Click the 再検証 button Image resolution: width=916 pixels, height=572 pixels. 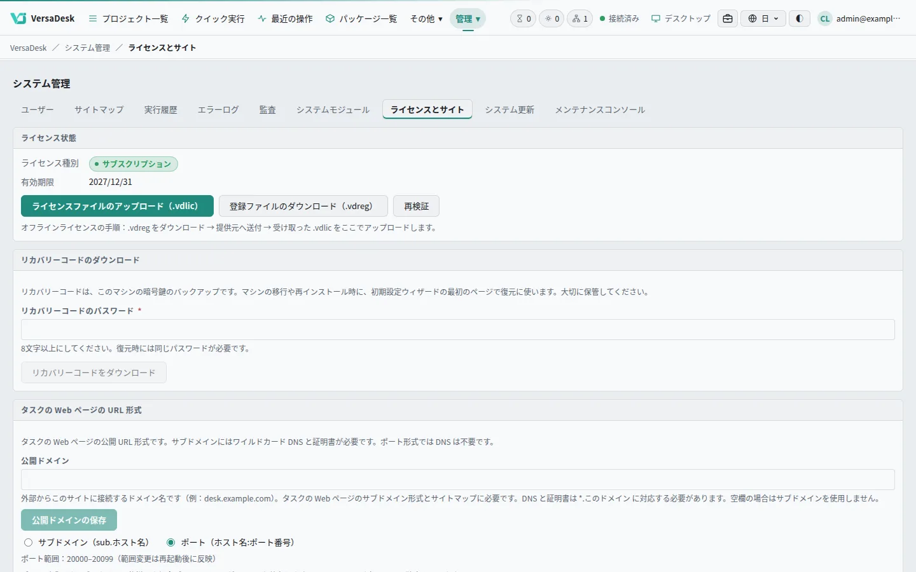pos(416,206)
